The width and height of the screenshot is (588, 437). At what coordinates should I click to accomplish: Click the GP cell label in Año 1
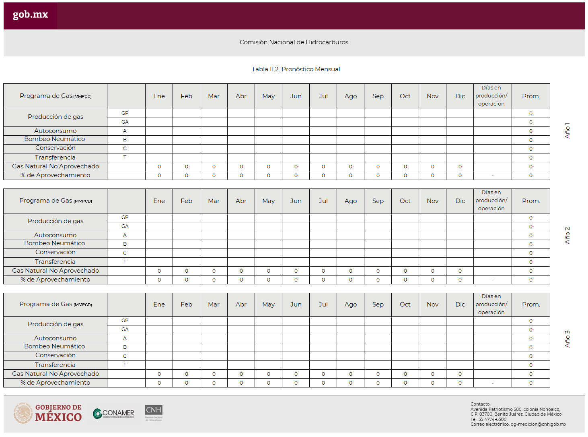point(125,113)
